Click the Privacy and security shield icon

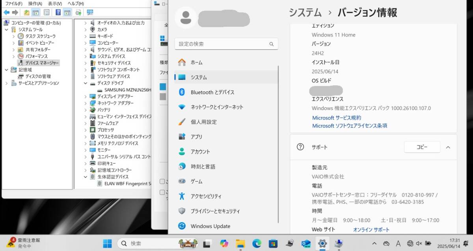click(182, 211)
